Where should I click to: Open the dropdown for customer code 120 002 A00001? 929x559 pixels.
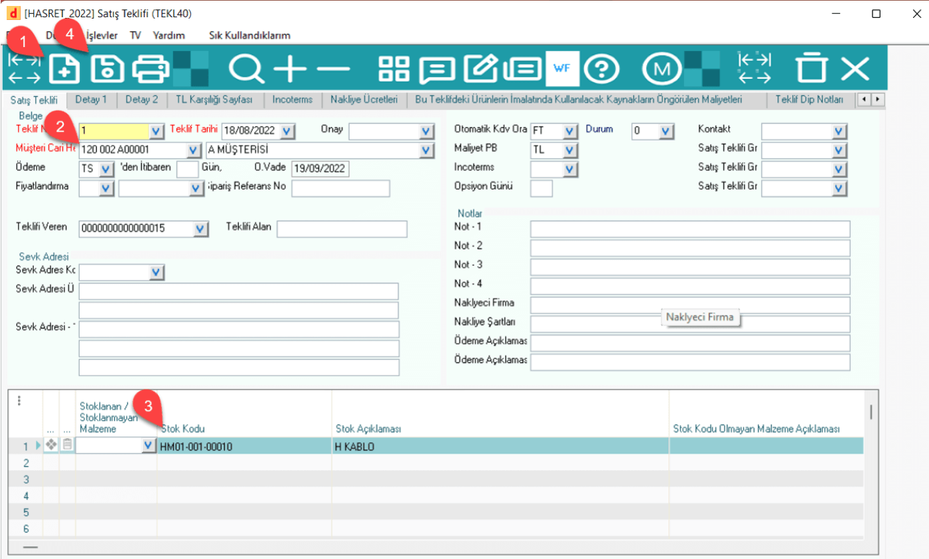tap(192, 151)
